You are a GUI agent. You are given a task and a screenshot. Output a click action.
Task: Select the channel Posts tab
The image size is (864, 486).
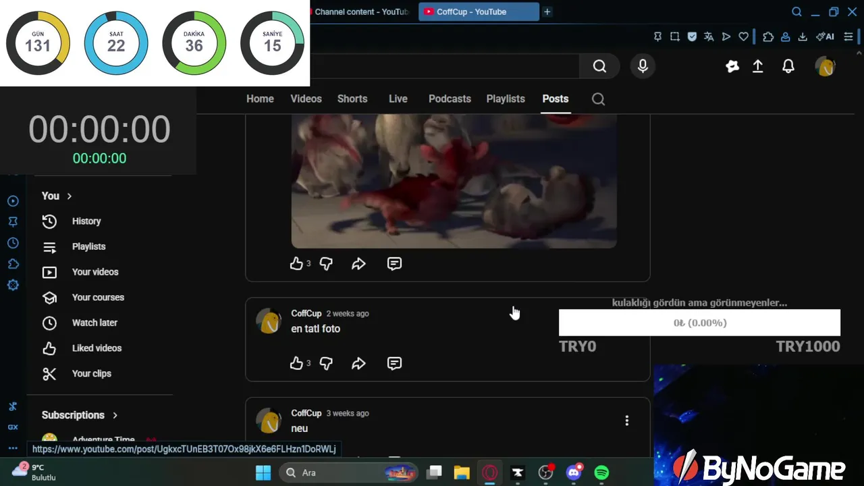[556, 99]
